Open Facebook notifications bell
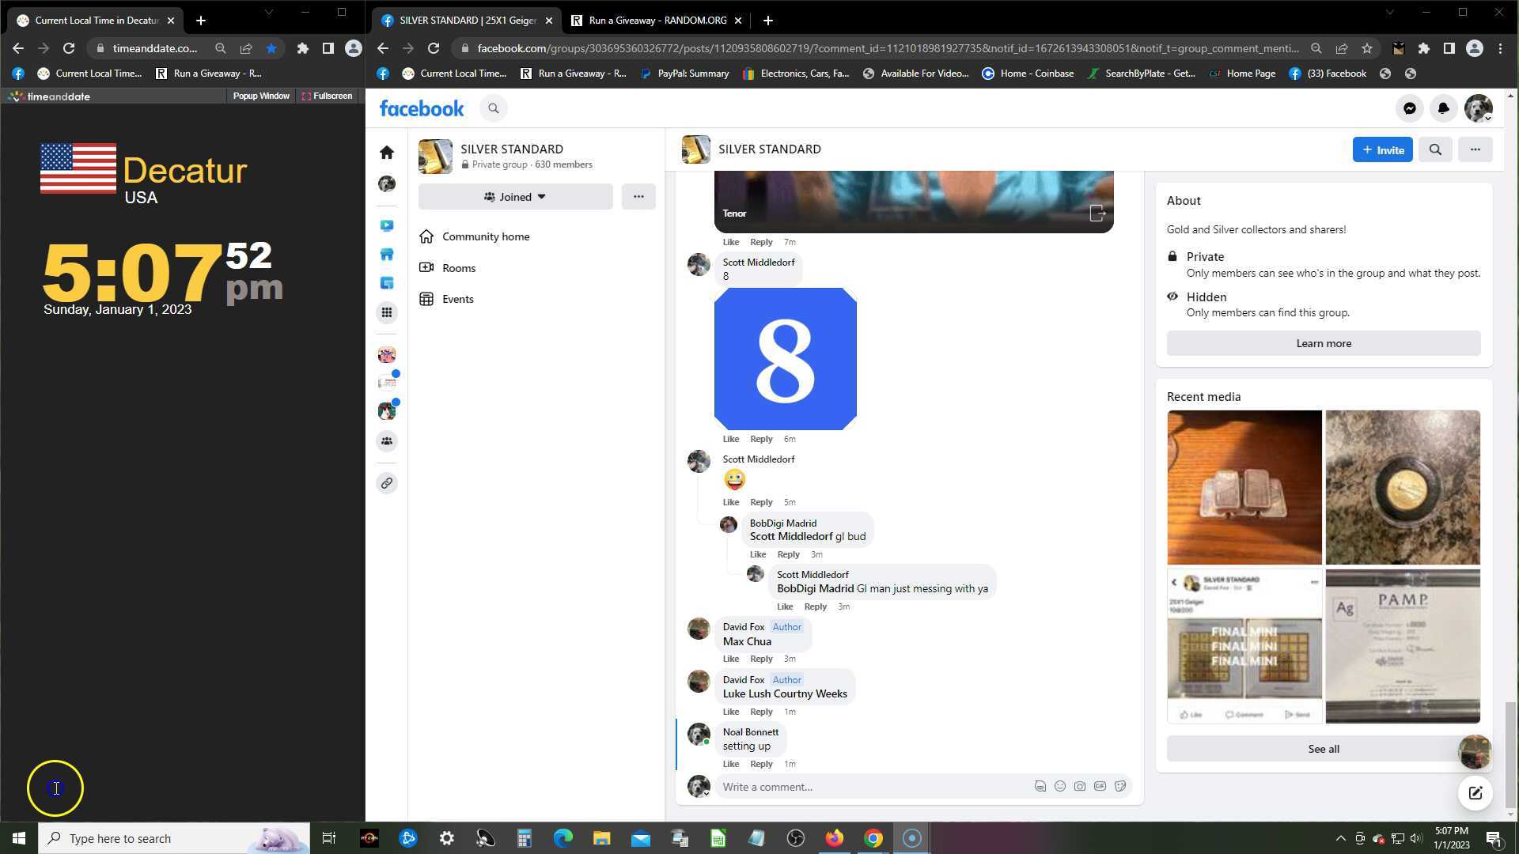 coord(1443,108)
